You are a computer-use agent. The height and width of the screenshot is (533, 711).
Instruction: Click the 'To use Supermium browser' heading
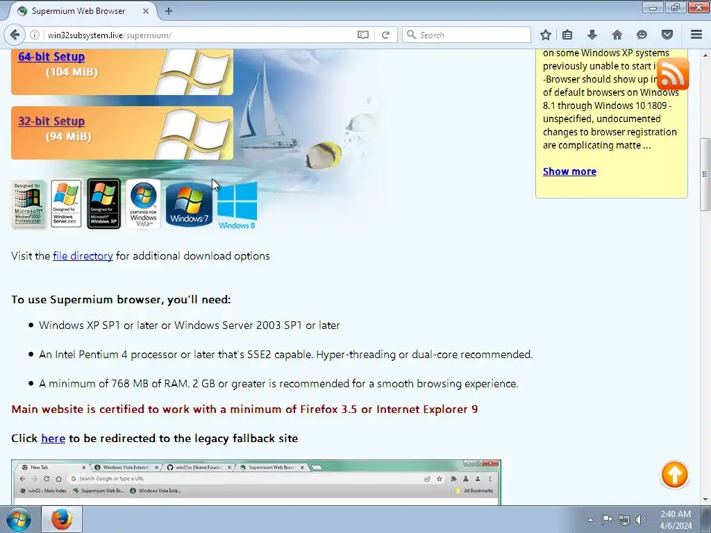tap(121, 300)
